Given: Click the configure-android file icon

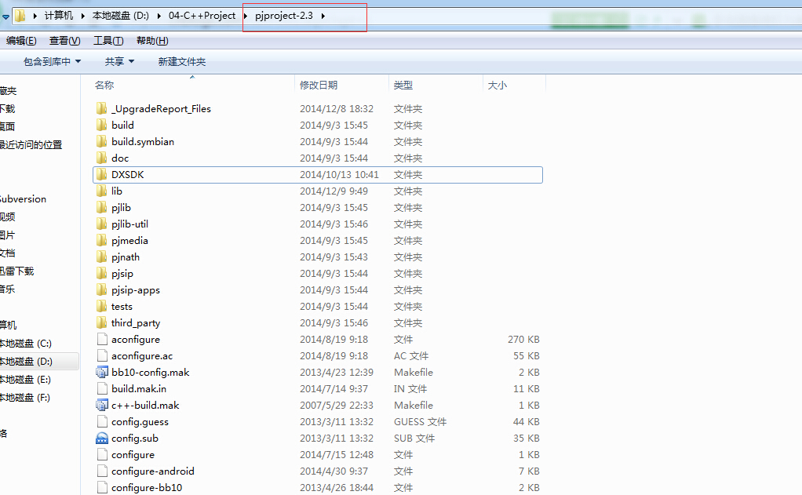Looking at the screenshot, I should pos(102,471).
